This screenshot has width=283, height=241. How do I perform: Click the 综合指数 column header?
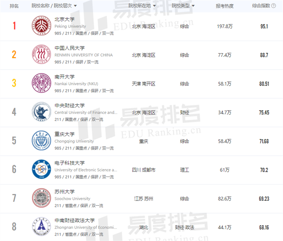[261, 6]
